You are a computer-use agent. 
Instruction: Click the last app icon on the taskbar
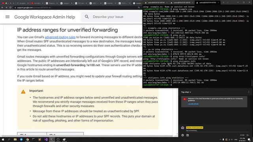[64, 140]
